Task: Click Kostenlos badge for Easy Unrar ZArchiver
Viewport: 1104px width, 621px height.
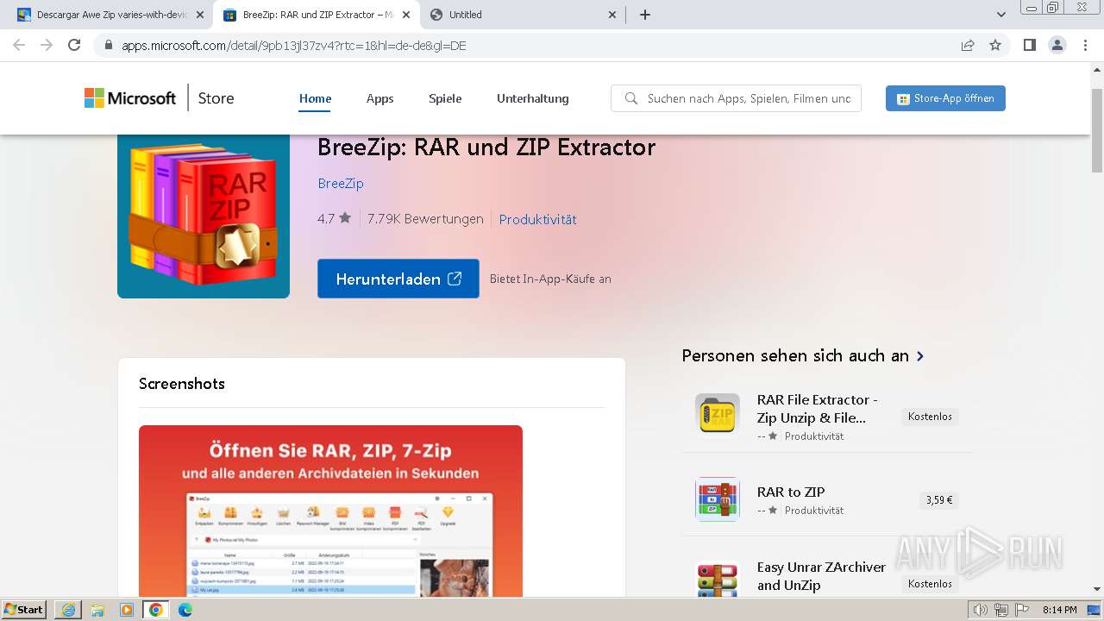Action: 930,584
